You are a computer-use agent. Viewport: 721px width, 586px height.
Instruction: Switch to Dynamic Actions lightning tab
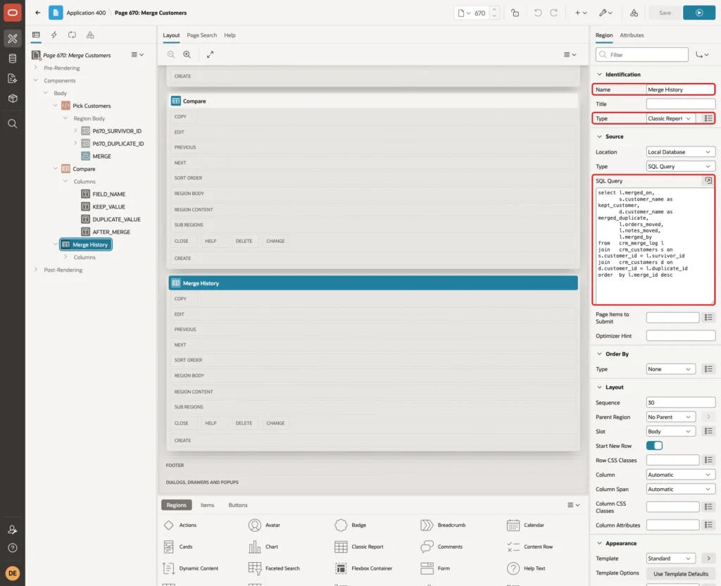[54, 35]
